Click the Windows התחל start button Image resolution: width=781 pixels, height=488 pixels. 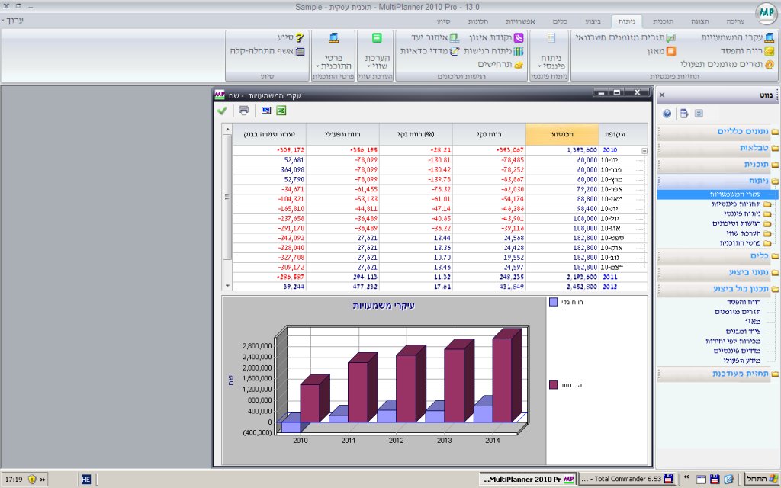[x=760, y=479]
